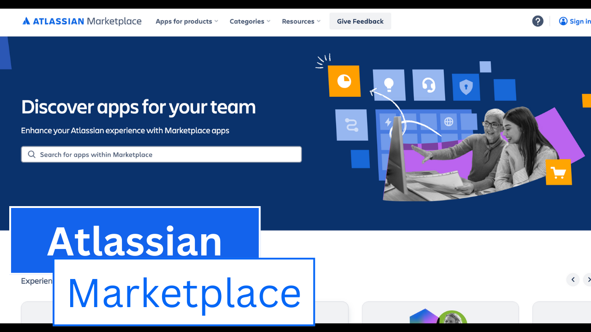This screenshot has height=332, width=591.
Task: Focus the Search for apps within Marketplace field
Action: point(162,154)
